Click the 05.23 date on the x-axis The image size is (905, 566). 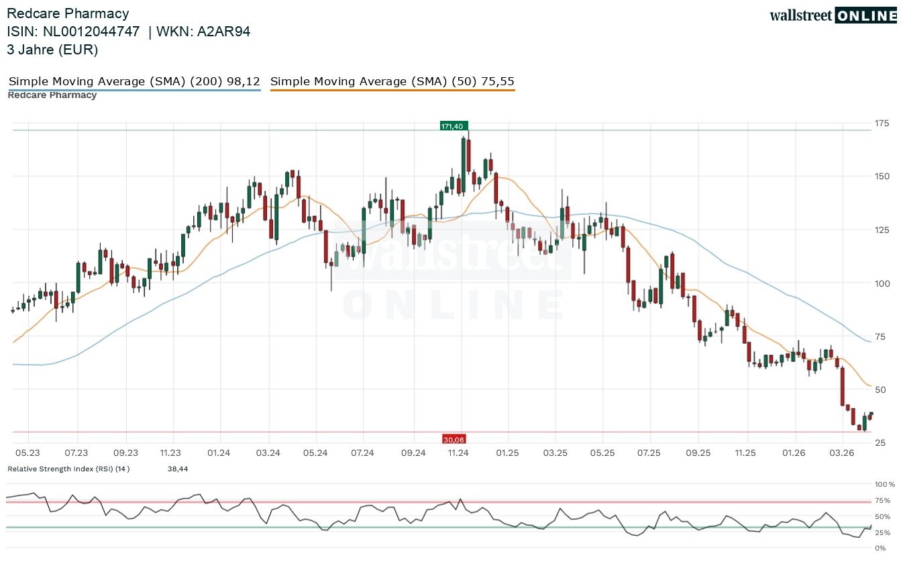coord(28,453)
